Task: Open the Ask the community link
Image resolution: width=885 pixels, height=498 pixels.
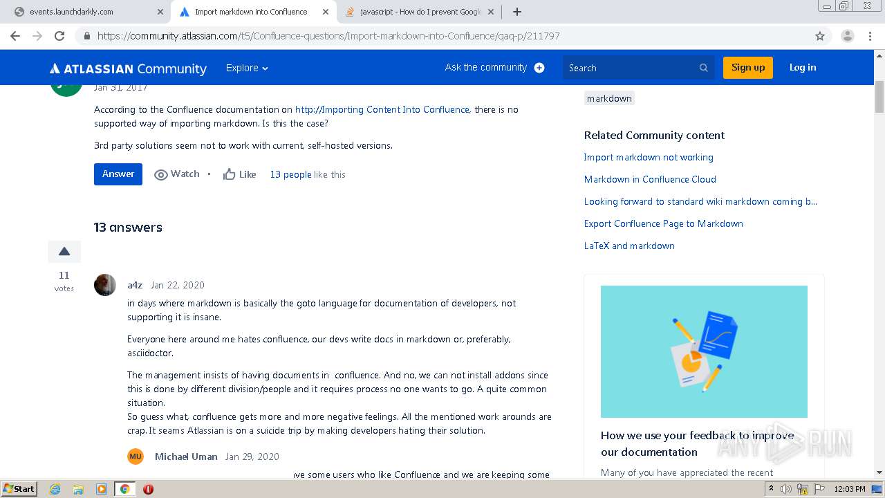Action: click(x=486, y=67)
